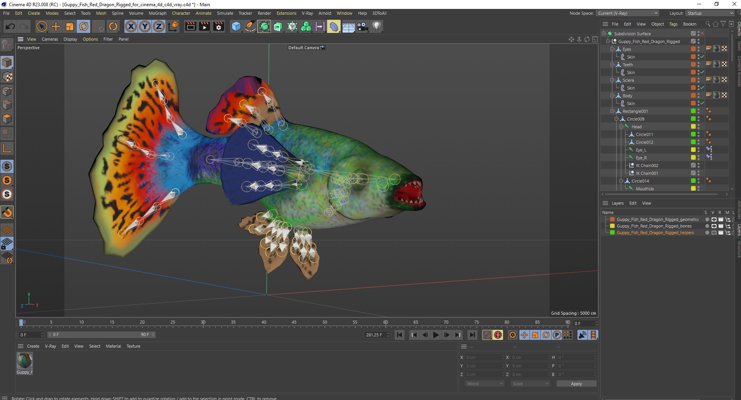
Task: Render the current view clapperboard icon
Action: 190,26
